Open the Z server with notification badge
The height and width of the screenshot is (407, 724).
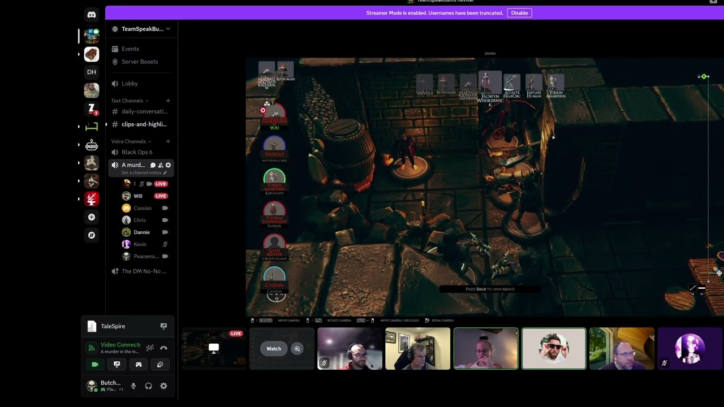click(x=92, y=108)
